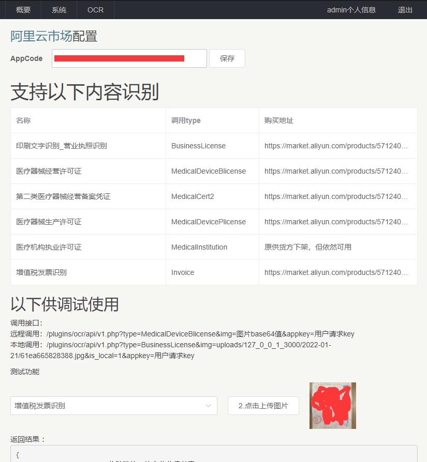
Task: Click the dropdown chevron arrow
Action: tap(209, 406)
